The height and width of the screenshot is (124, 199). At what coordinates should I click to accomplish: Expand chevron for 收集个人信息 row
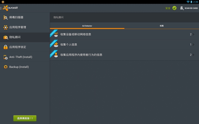pos(193,45)
